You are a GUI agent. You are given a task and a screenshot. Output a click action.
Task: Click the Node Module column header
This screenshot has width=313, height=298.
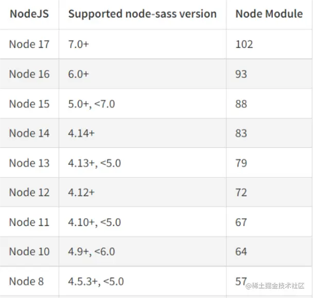(x=269, y=14)
